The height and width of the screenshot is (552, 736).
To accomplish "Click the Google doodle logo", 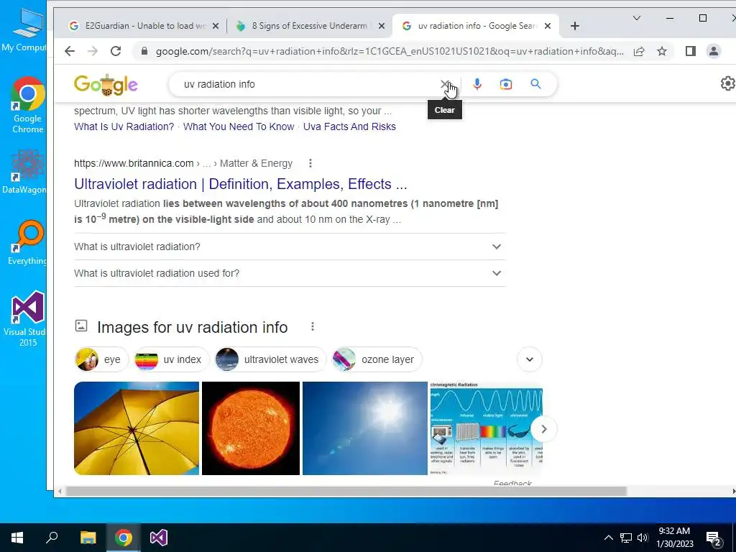I will (106, 85).
